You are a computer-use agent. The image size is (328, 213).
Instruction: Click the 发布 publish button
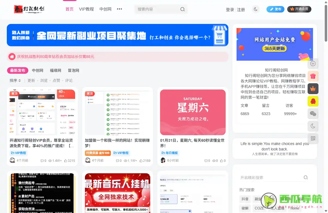click(x=275, y=9)
